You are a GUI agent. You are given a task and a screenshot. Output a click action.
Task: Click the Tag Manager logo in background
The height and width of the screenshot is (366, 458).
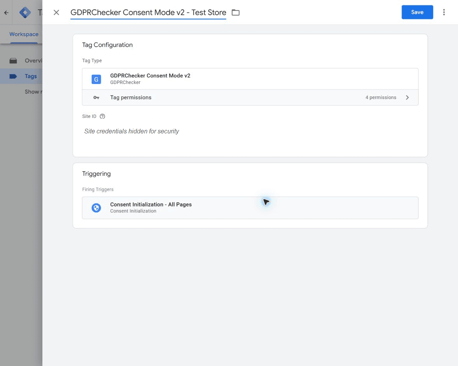tap(25, 12)
